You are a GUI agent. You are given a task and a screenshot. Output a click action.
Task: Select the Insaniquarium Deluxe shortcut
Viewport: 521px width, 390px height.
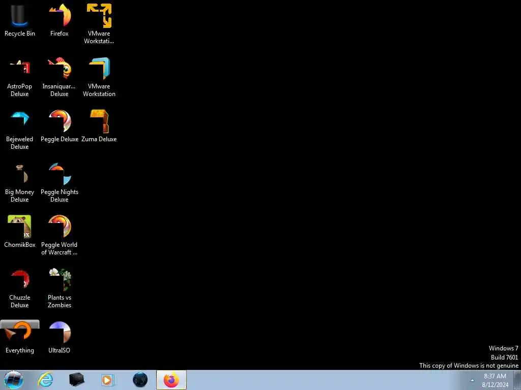[x=60, y=77]
